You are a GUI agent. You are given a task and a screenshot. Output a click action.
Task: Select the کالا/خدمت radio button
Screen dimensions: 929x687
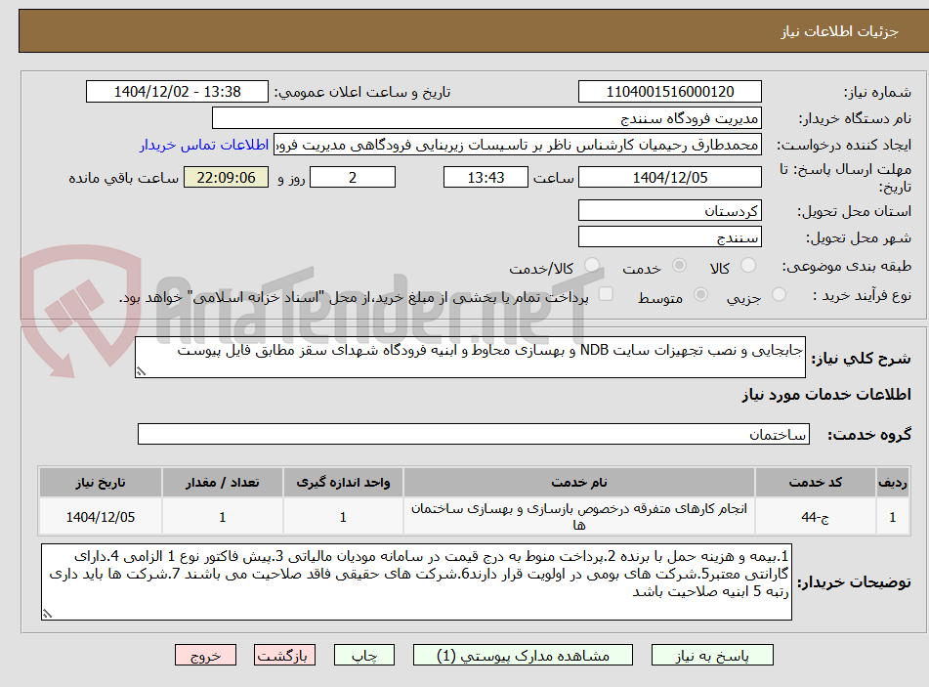tap(592, 265)
